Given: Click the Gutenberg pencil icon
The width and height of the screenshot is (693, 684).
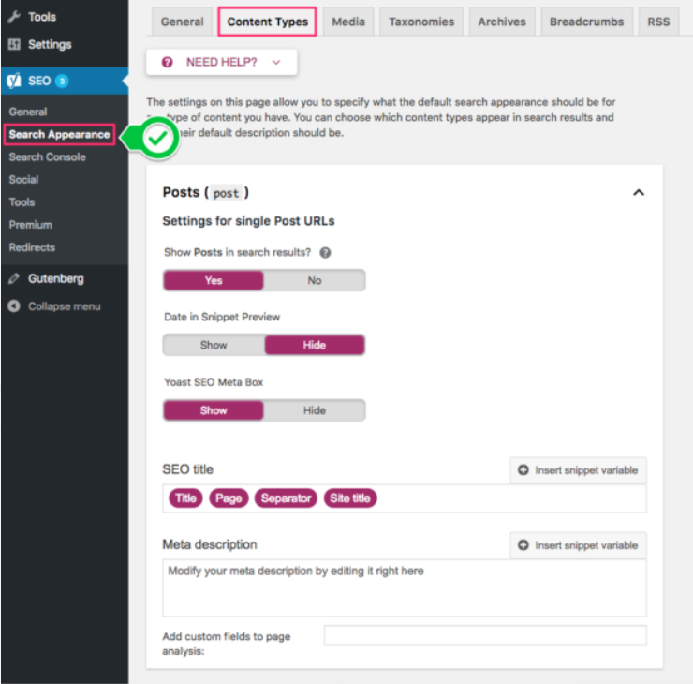Looking at the screenshot, I should point(14,278).
